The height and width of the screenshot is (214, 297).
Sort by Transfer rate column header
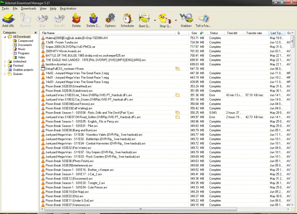pos(256,33)
